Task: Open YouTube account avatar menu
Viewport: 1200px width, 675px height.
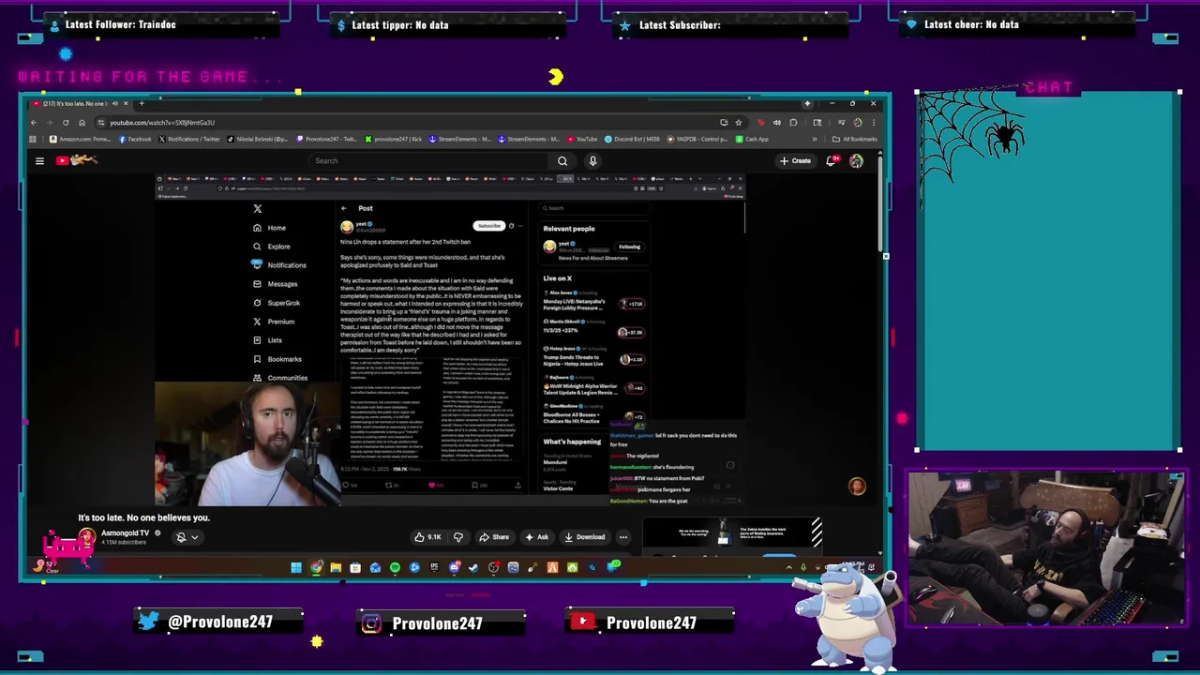Action: (x=856, y=160)
